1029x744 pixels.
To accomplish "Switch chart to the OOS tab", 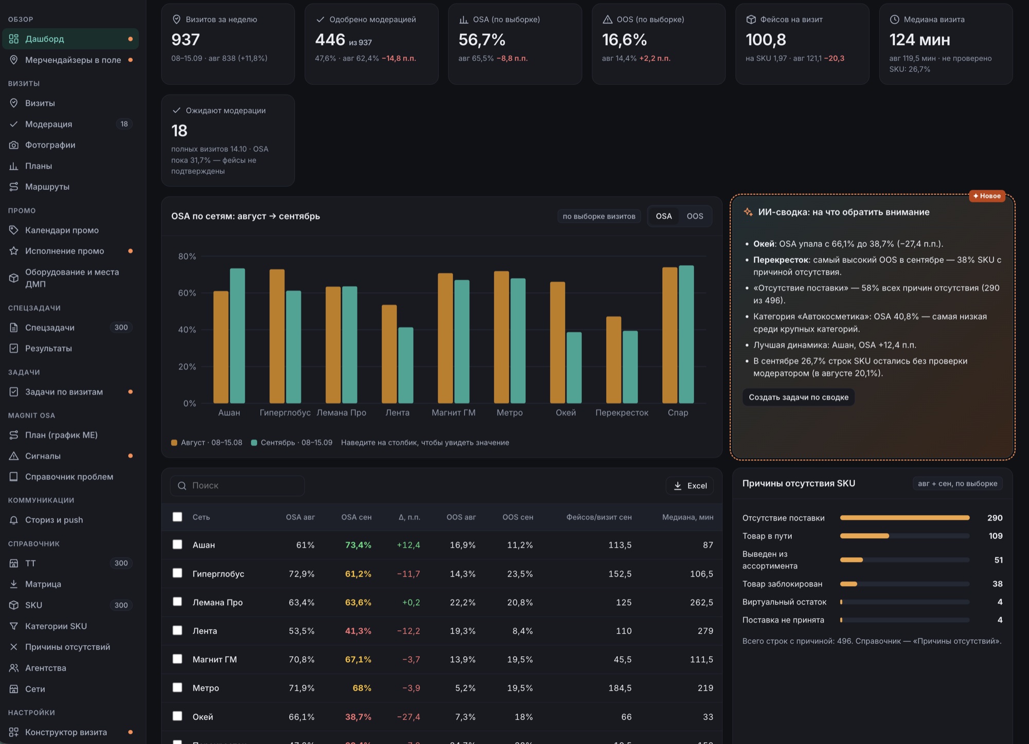I will (695, 216).
